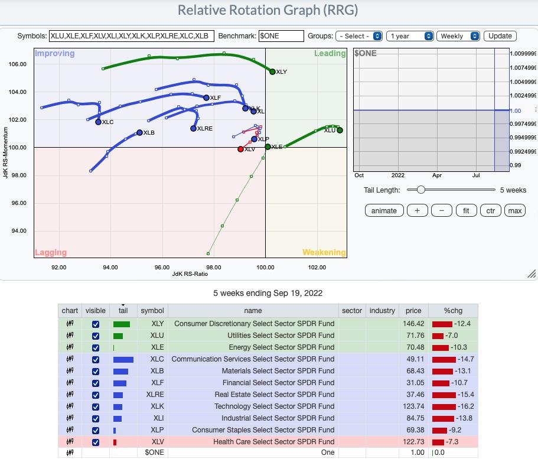
Task: Click the XLRE marker on the graph
Action: (x=194, y=128)
